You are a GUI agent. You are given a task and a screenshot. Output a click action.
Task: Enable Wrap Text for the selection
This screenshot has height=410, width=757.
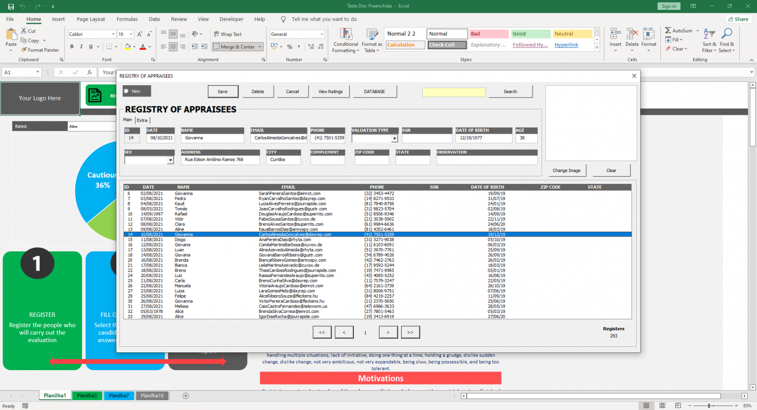[x=228, y=34]
